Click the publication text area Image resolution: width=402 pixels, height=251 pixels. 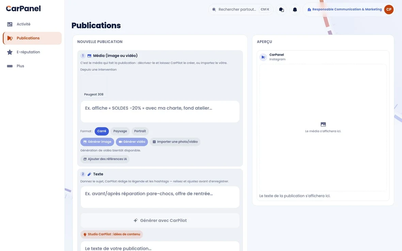(x=160, y=246)
